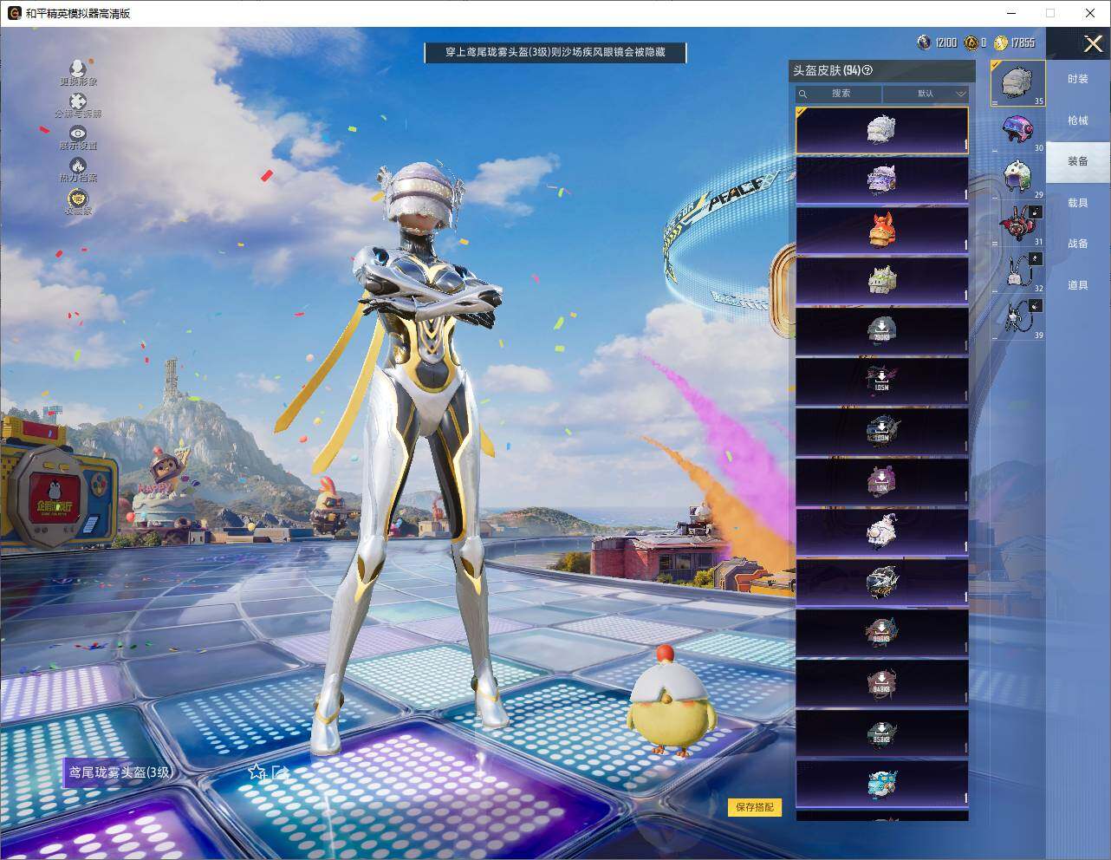Image resolution: width=1111 pixels, height=860 pixels.
Task: Open the 热力档案 flame icon
Action: tap(78, 165)
